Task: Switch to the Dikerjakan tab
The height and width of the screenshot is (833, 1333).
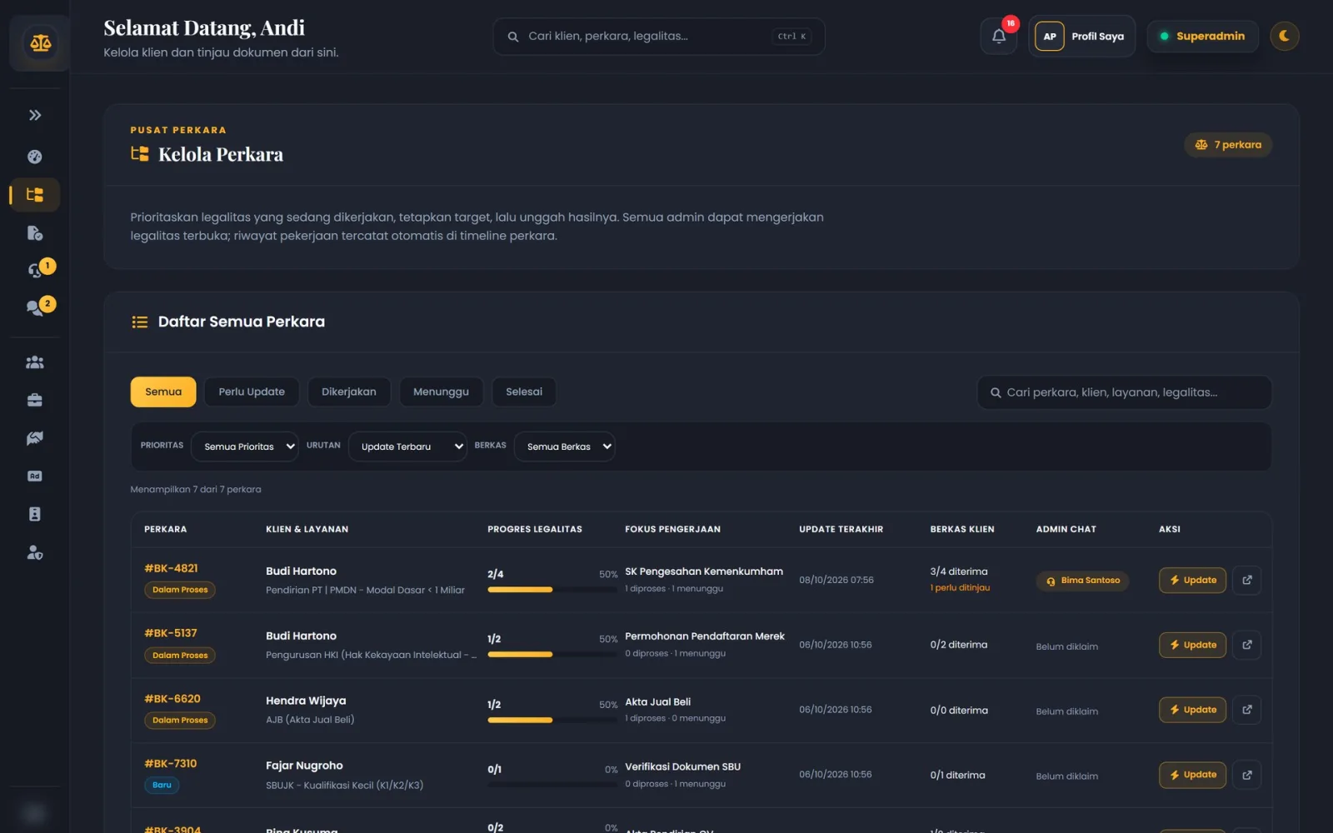Action: pos(349,392)
